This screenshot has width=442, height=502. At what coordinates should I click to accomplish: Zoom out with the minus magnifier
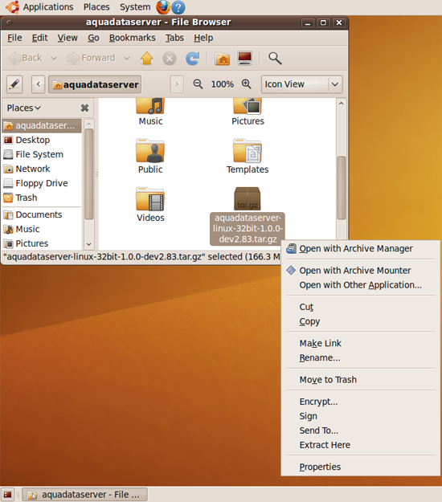pyautogui.click(x=198, y=84)
